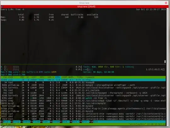Click CPU 0 usage meter bar
Viewport: 170px width, 128px height.
[x=42, y=67]
